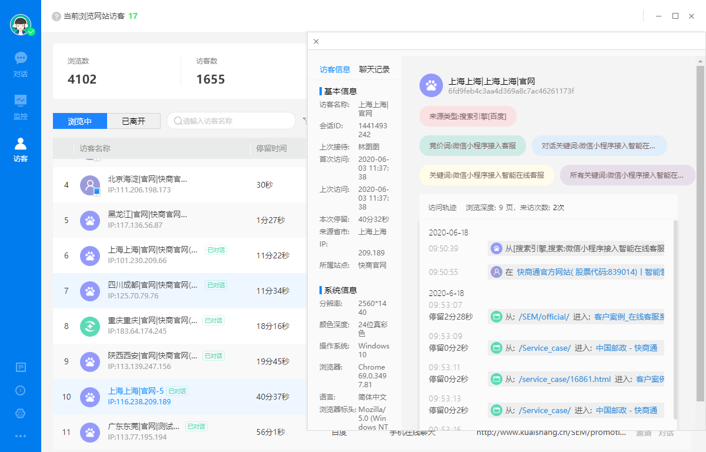Viewport: 706px width, 452px height.
Task: Open the history clock icon in sidebar
Action: click(21, 390)
